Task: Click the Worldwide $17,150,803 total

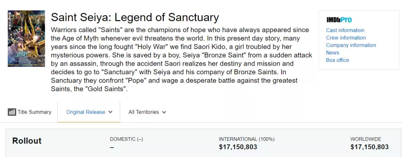Action: (369, 147)
